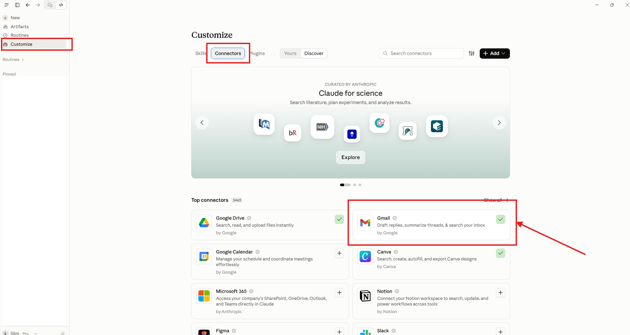Switch to code mode icon
630x335 pixels.
(x=61, y=5)
